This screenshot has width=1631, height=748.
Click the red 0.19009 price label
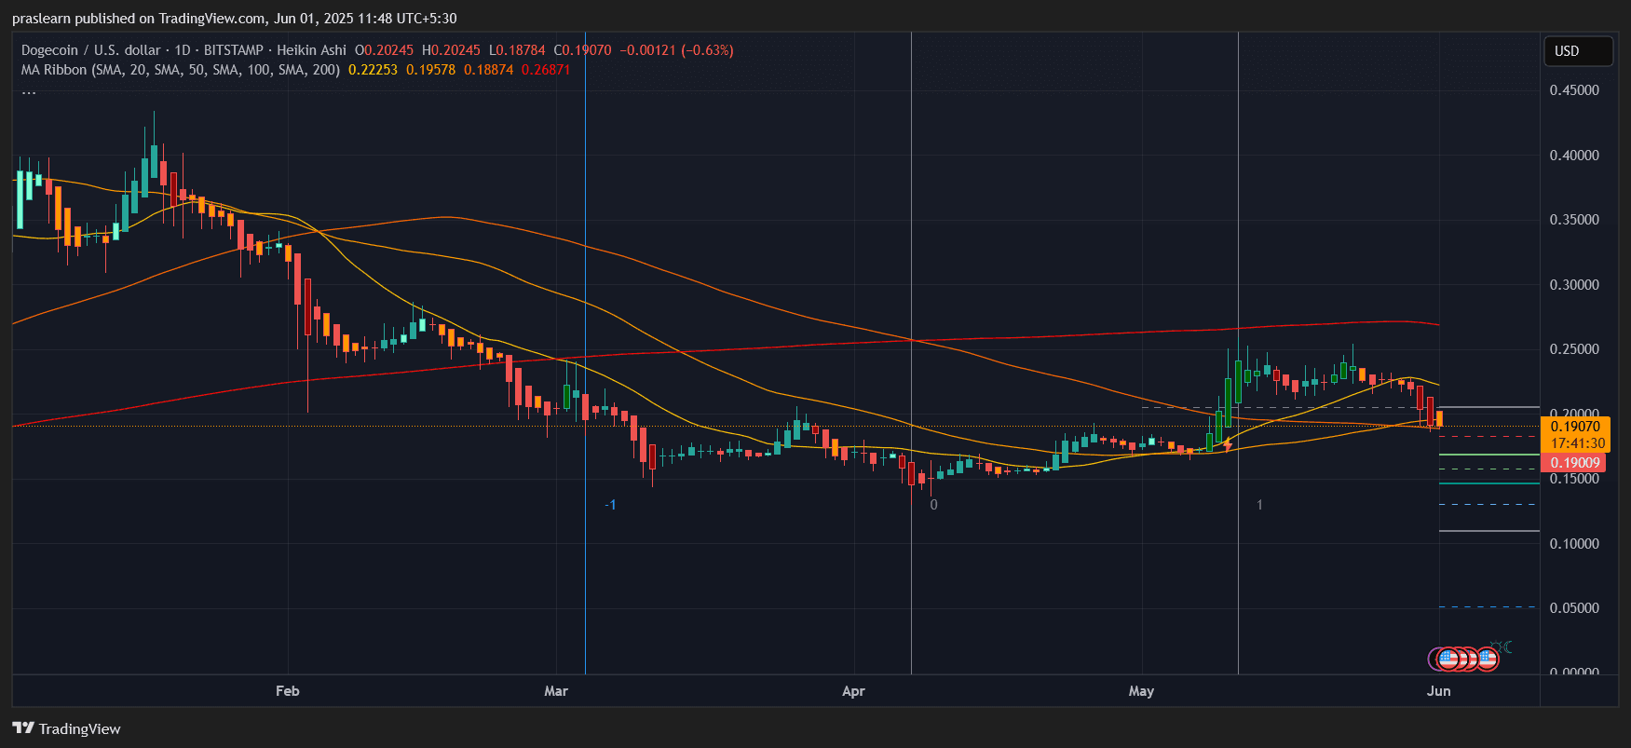1574,463
